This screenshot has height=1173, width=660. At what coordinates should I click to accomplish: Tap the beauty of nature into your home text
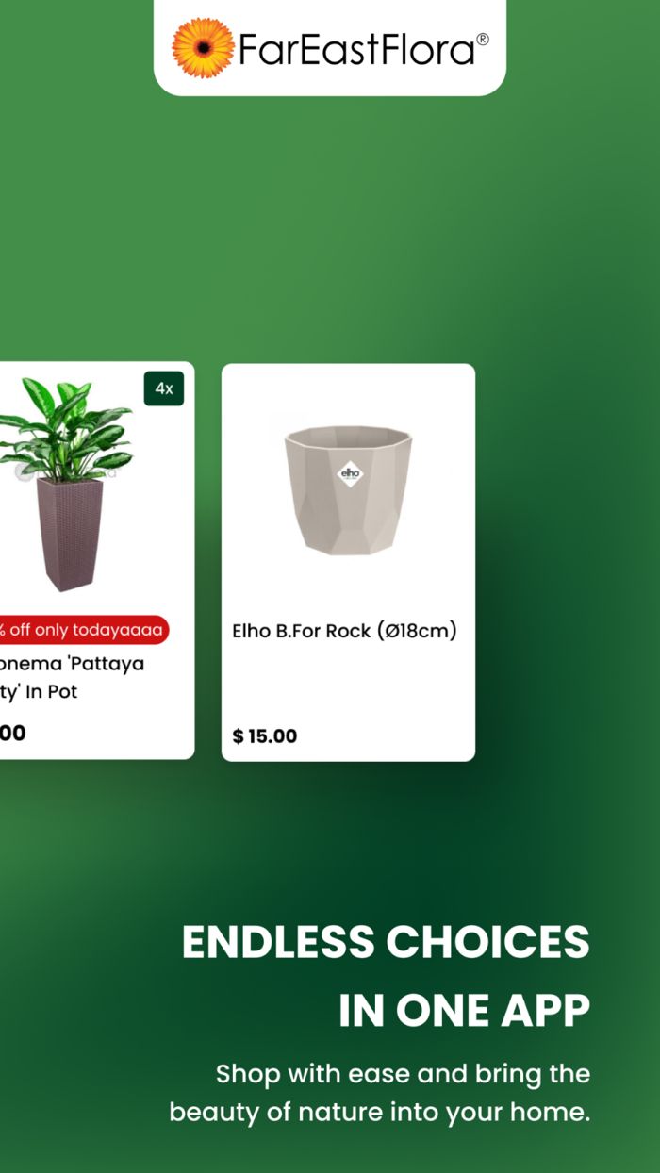[x=380, y=1112]
